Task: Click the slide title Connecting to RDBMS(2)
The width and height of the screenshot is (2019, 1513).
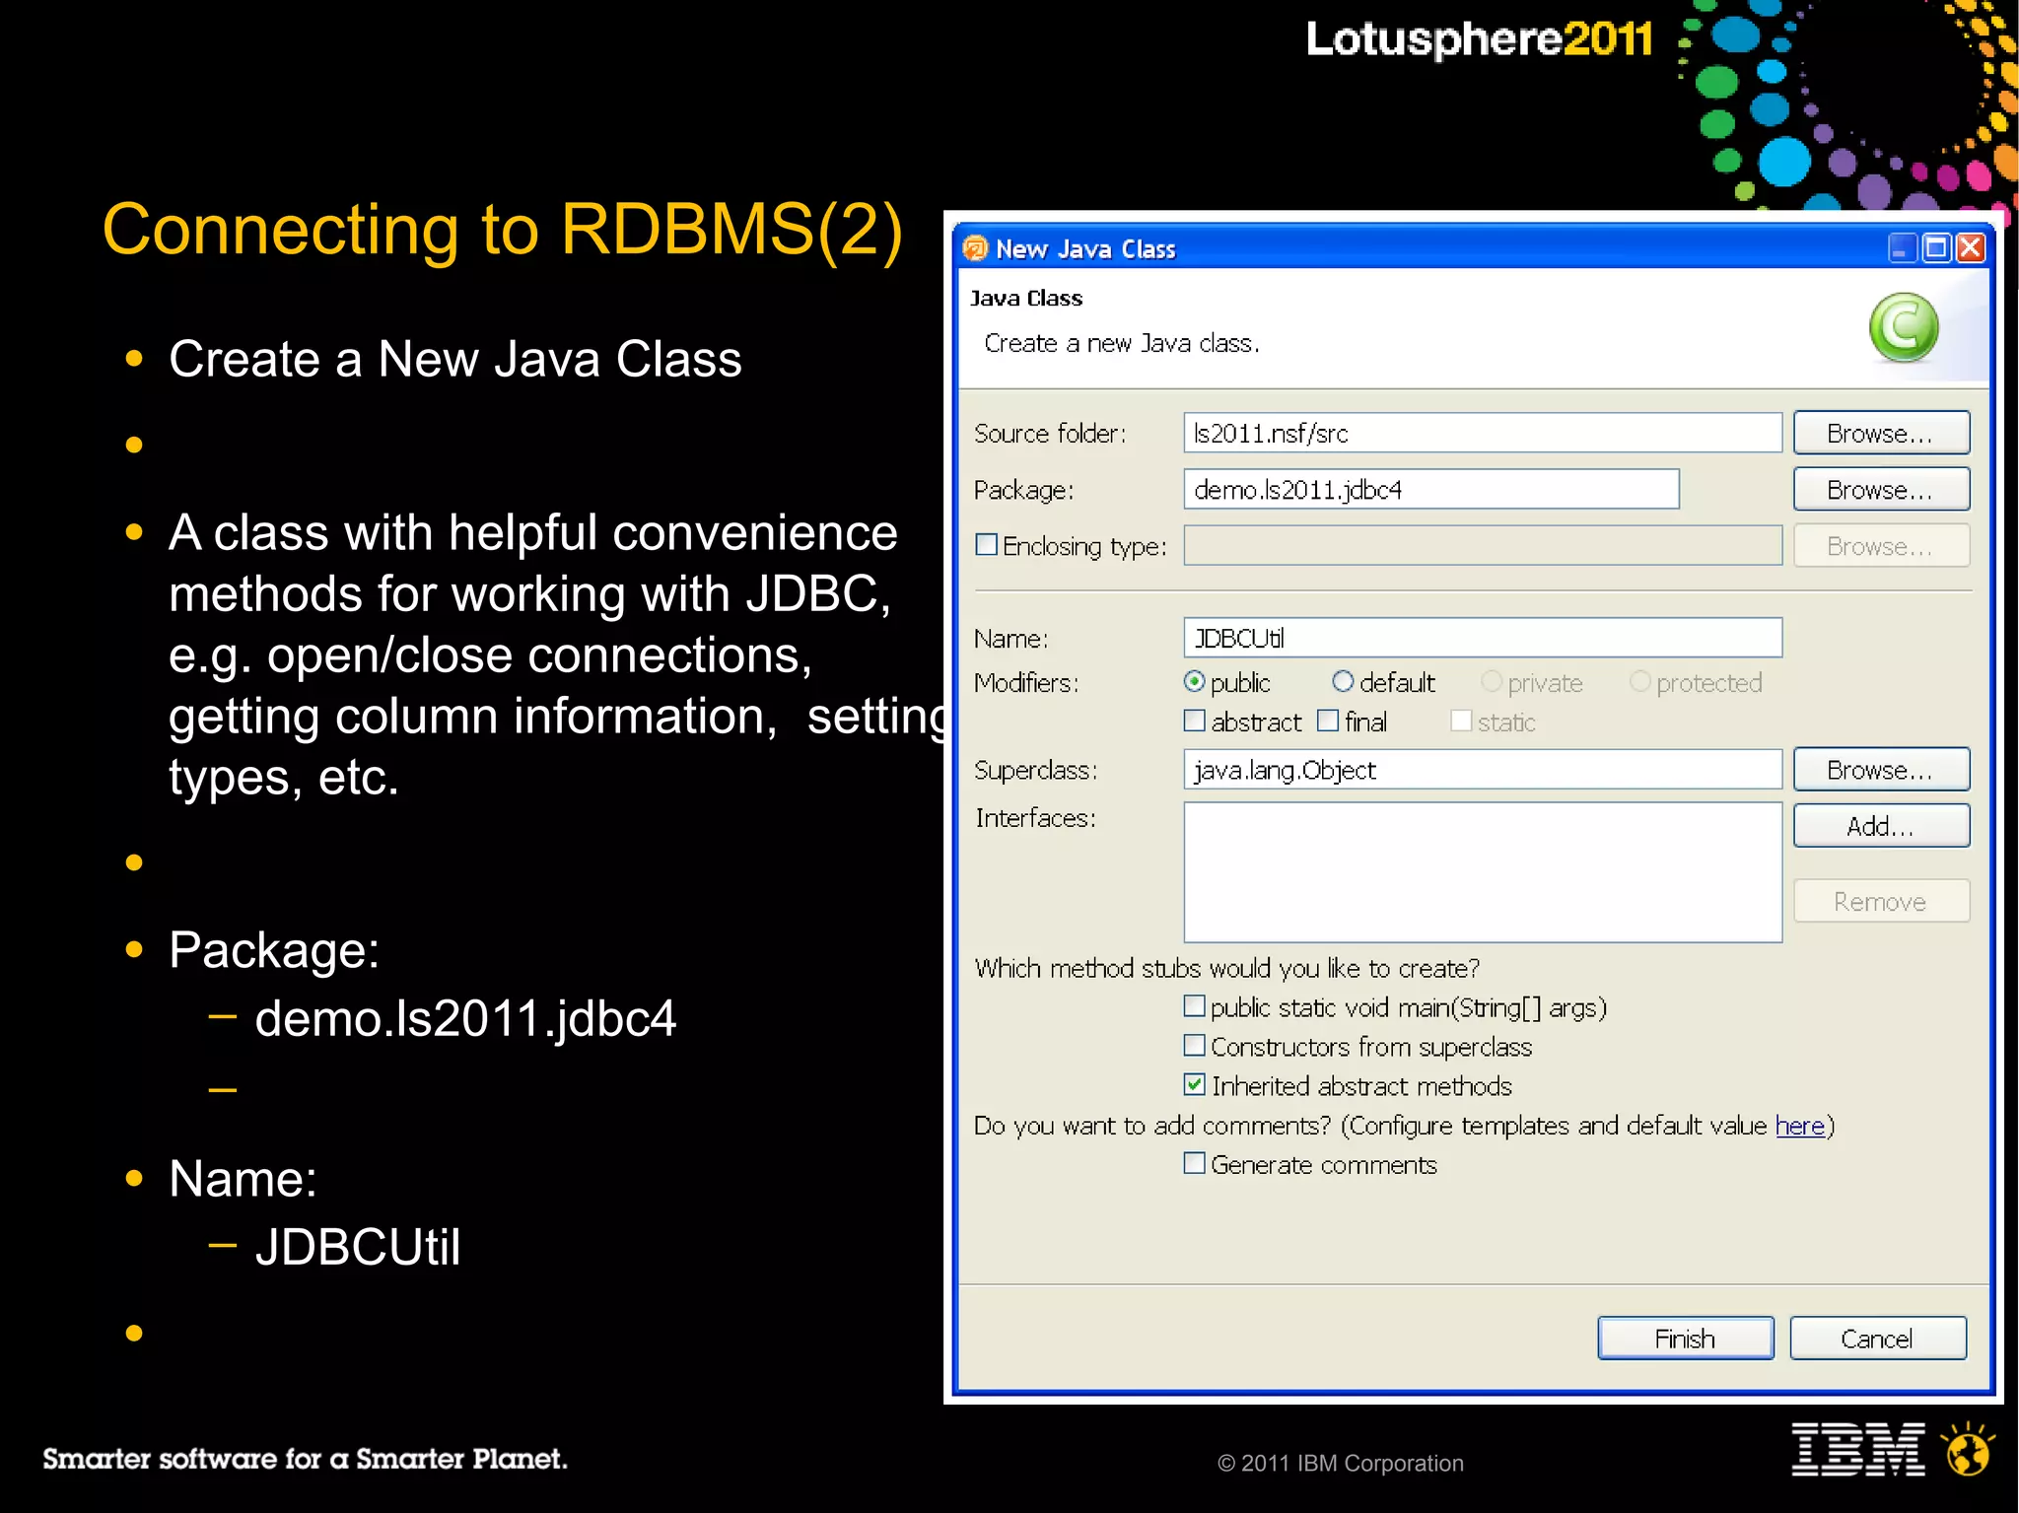Action: point(503,231)
